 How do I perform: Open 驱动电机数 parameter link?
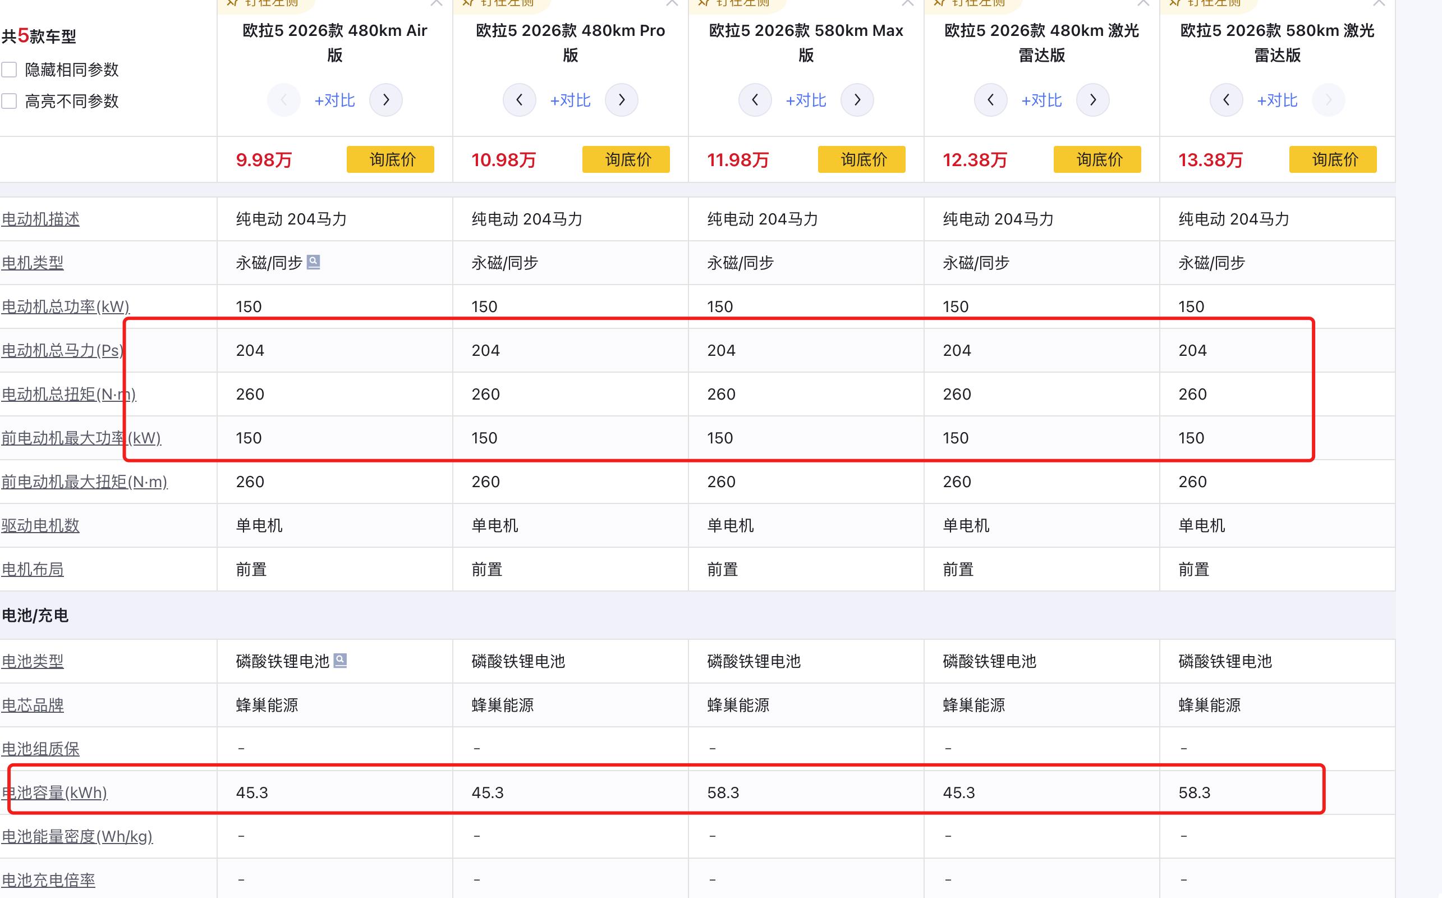(x=40, y=526)
